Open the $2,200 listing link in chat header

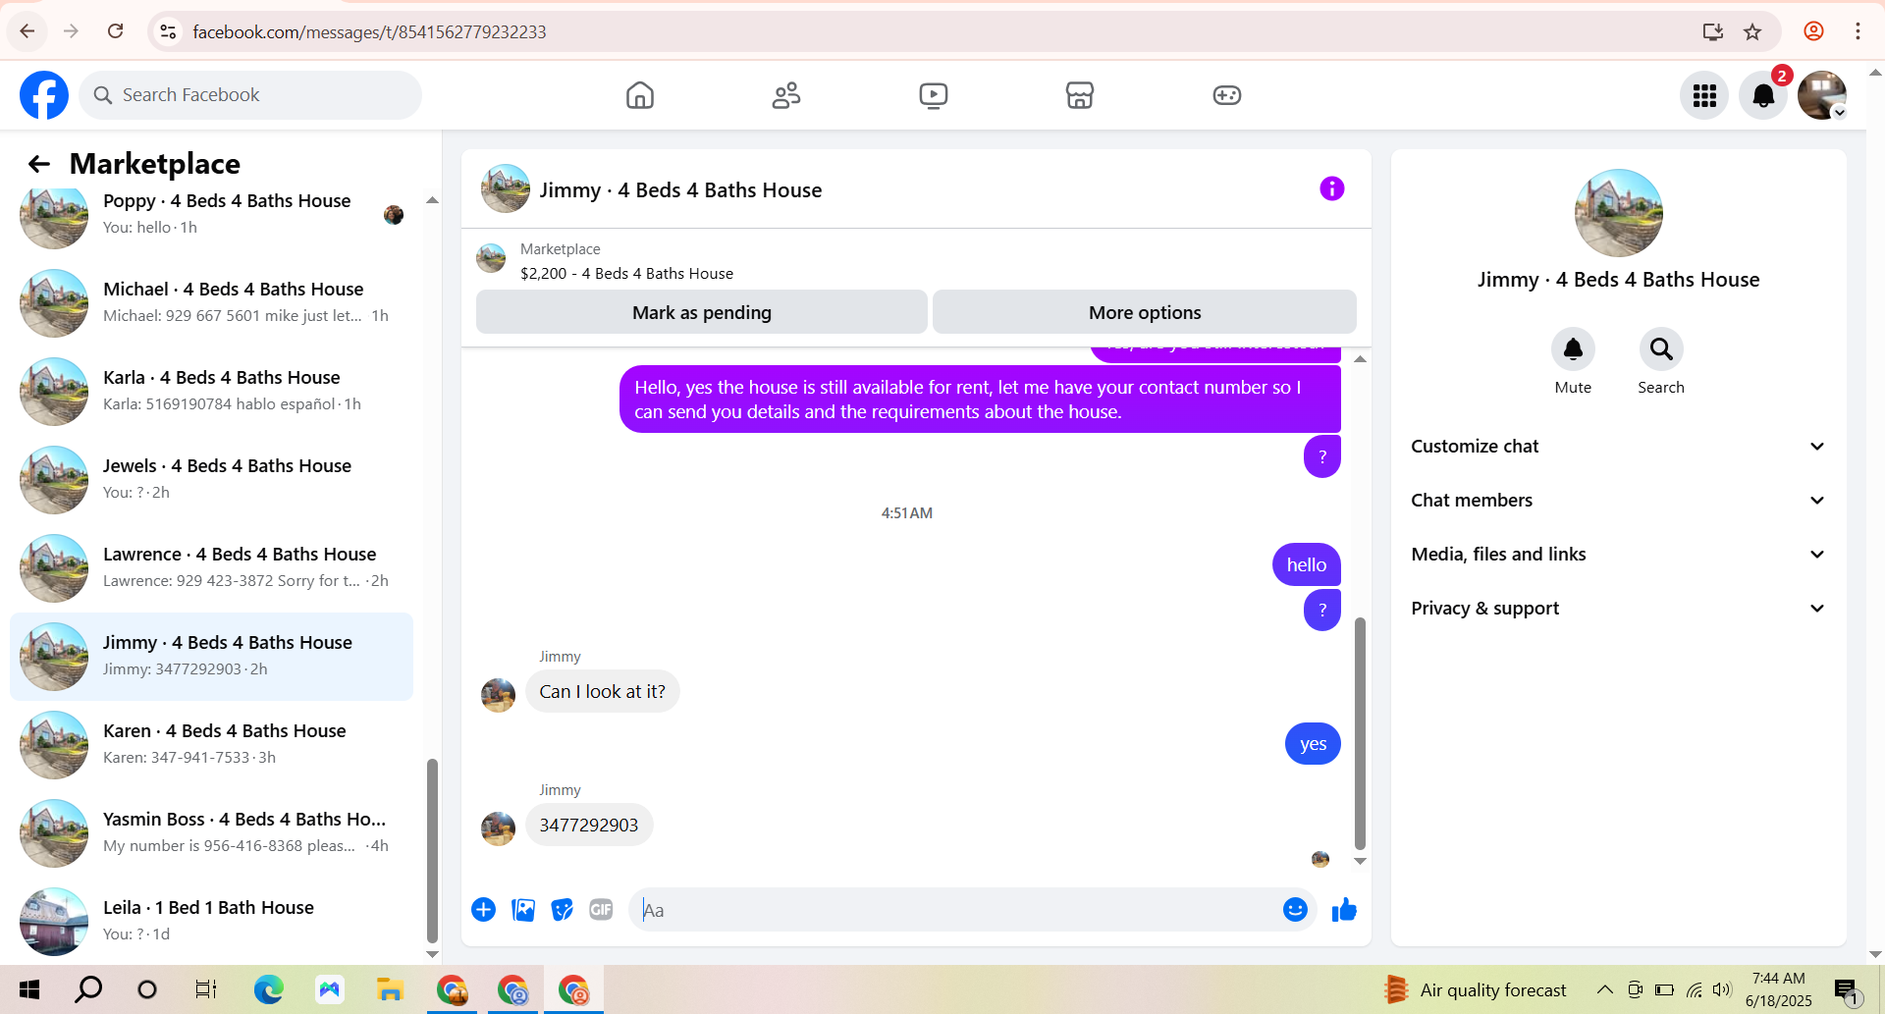pyautogui.click(x=626, y=274)
